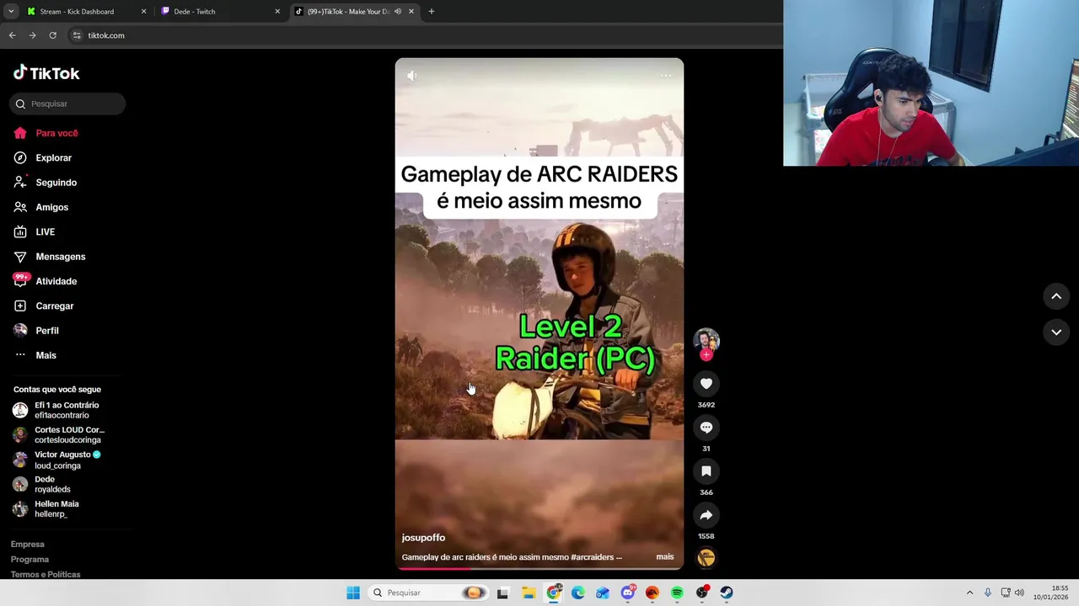1079x606 pixels.
Task: Open Discord from the taskbar
Action: click(627, 593)
